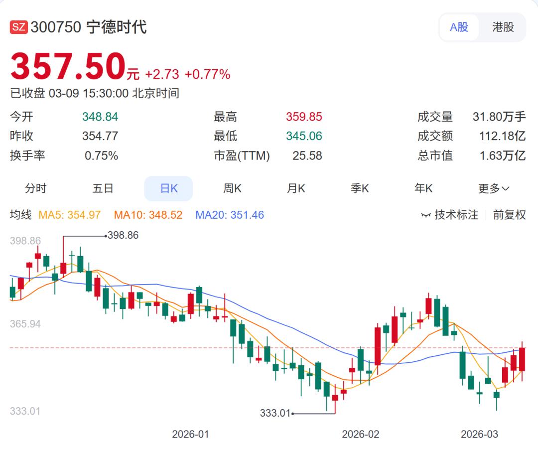The height and width of the screenshot is (451, 538).
Task: Expand the 更多 dropdown
Action: click(x=494, y=188)
